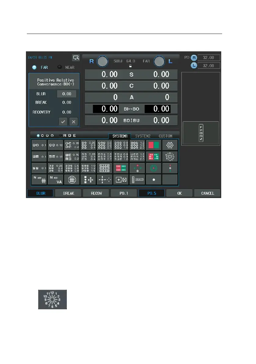This screenshot has height=364, width=256.
Task: Click the CANCEL button
Action: (x=207, y=193)
